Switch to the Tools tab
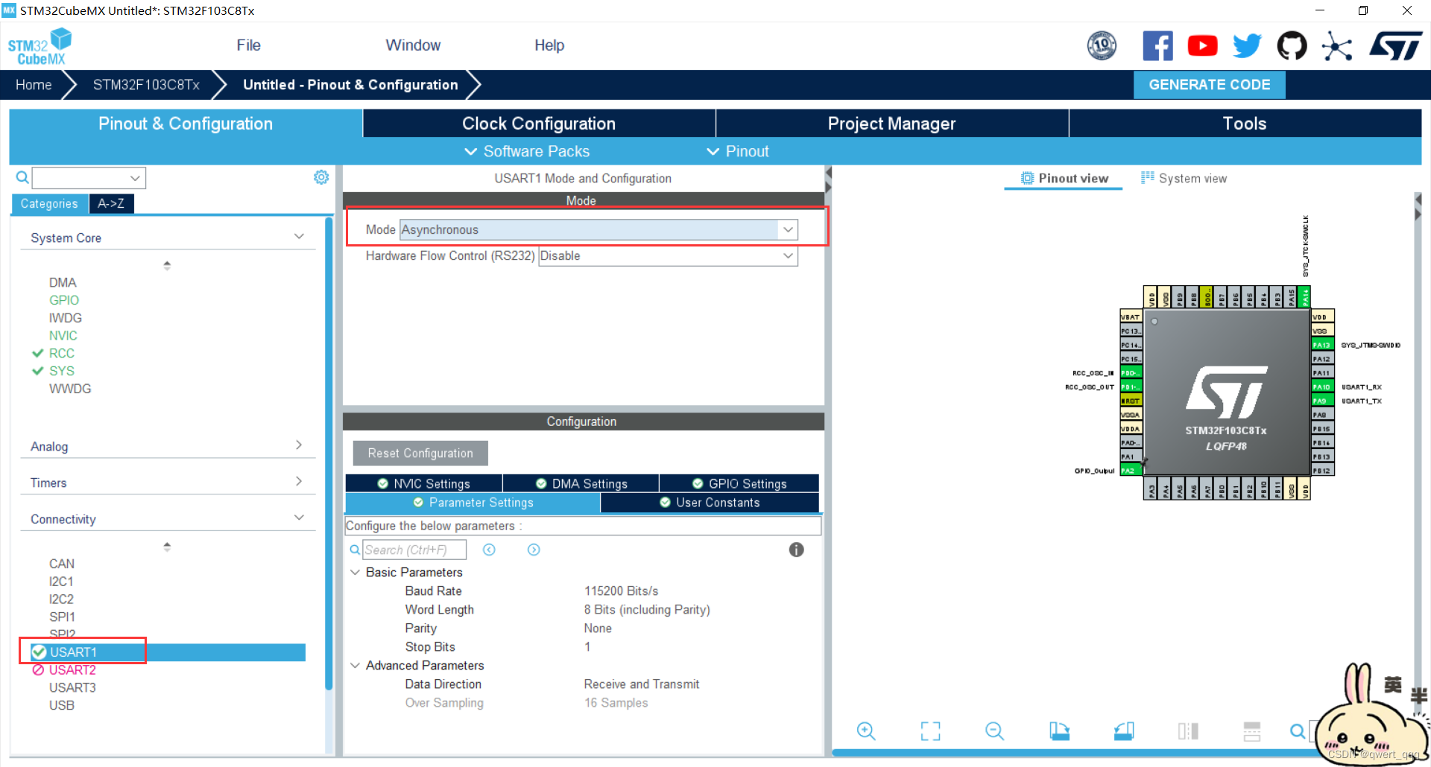 (x=1245, y=124)
